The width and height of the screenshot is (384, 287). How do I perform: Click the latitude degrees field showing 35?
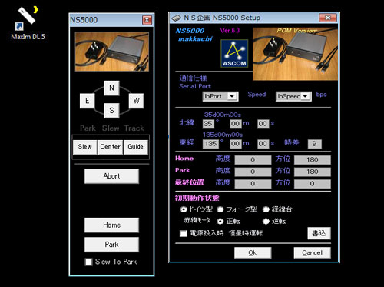tap(208, 124)
